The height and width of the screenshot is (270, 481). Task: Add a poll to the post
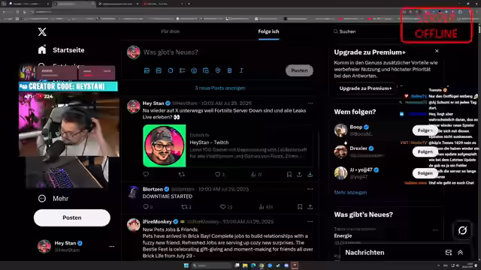pyautogui.click(x=182, y=70)
